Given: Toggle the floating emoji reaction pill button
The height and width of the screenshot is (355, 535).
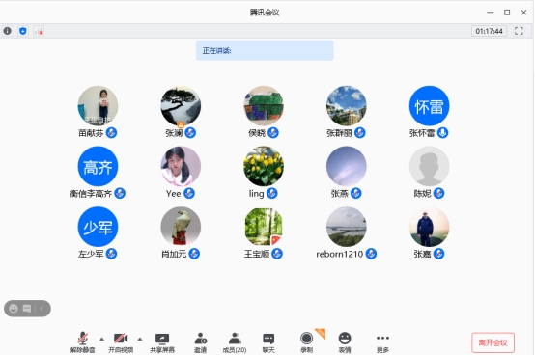Looking at the screenshot, I should pyautogui.click(x=14, y=309).
